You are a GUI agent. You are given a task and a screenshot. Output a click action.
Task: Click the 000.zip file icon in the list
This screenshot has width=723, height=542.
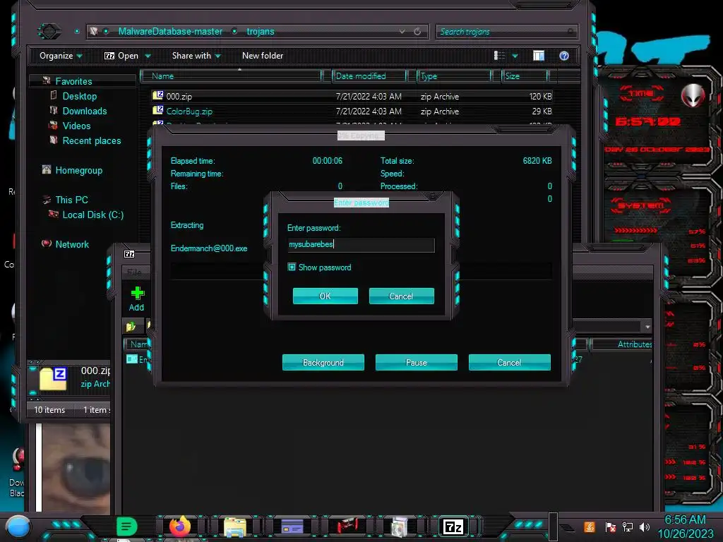coord(157,95)
